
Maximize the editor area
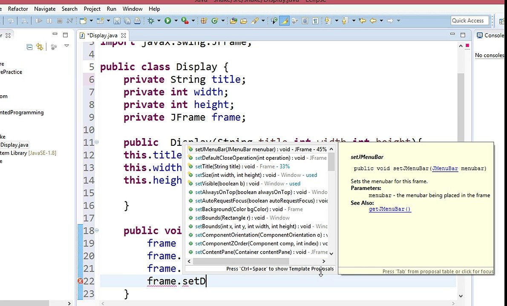[463, 35]
